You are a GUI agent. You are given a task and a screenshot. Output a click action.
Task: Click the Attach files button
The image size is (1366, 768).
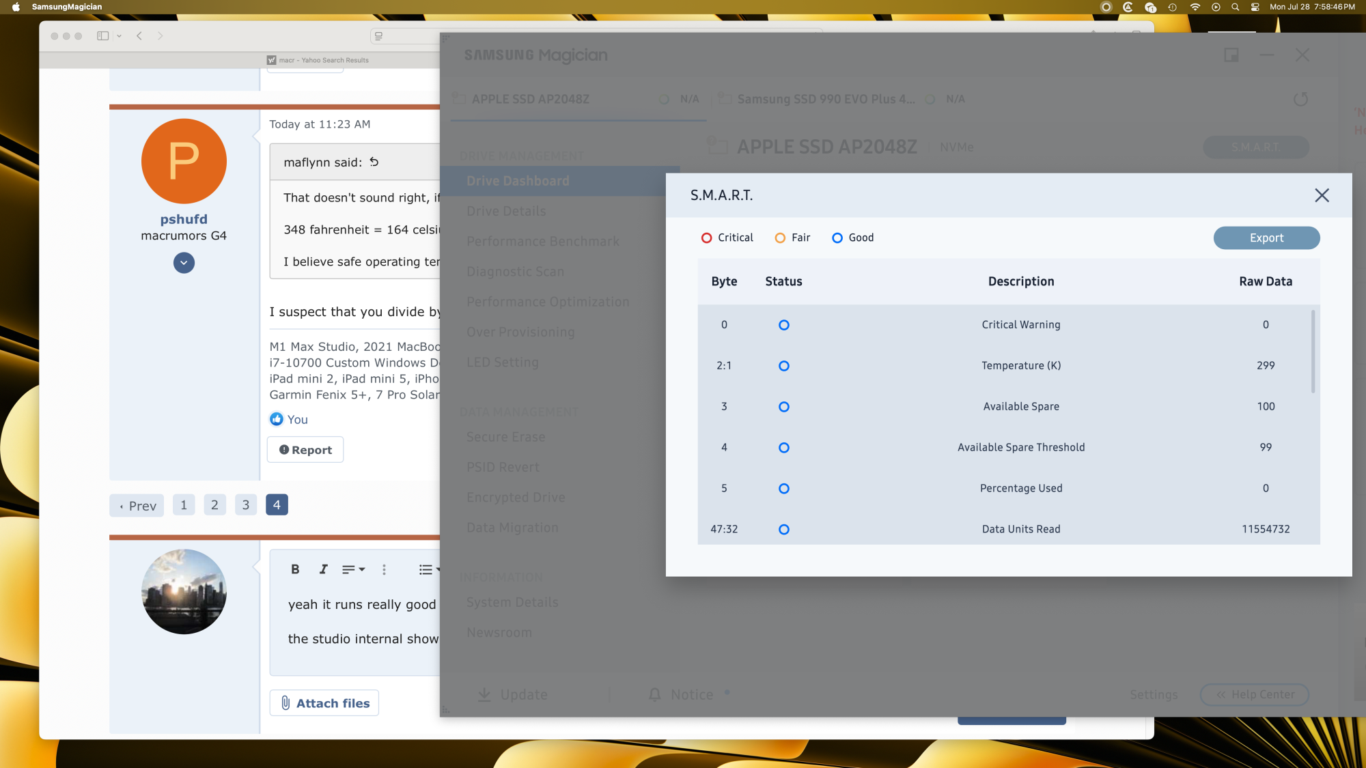pyautogui.click(x=324, y=703)
